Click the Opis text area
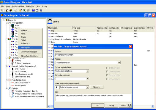The image size is (156, 110). [93, 98]
